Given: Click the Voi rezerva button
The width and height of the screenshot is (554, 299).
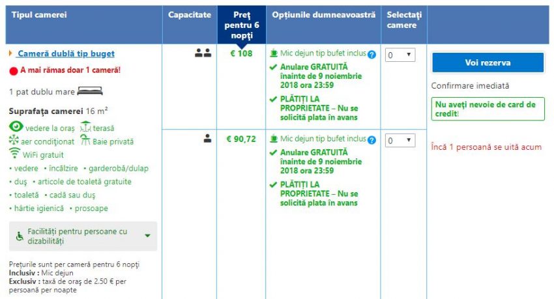Looking at the screenshot, I should 488,63.
